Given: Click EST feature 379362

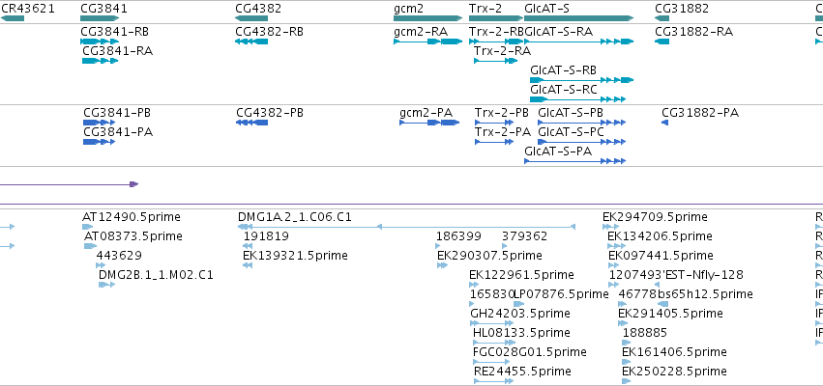Looking at the screenshot, I should click(524, 236).
